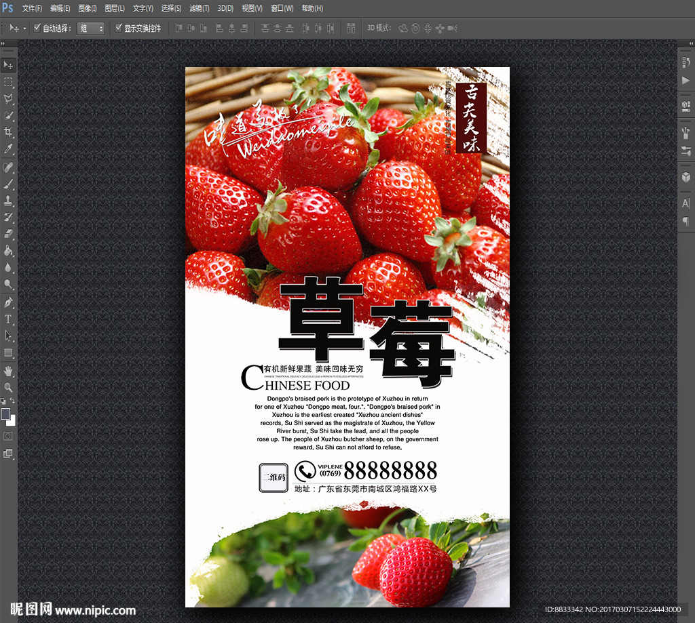Select the Pen tool
Viewport: 695px width, 623px height.
pos(8,303)
